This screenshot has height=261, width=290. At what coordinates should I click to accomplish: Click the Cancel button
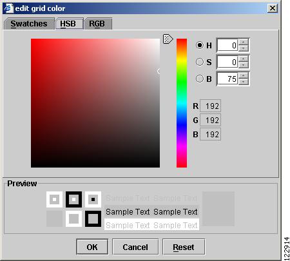click(135, 247)
